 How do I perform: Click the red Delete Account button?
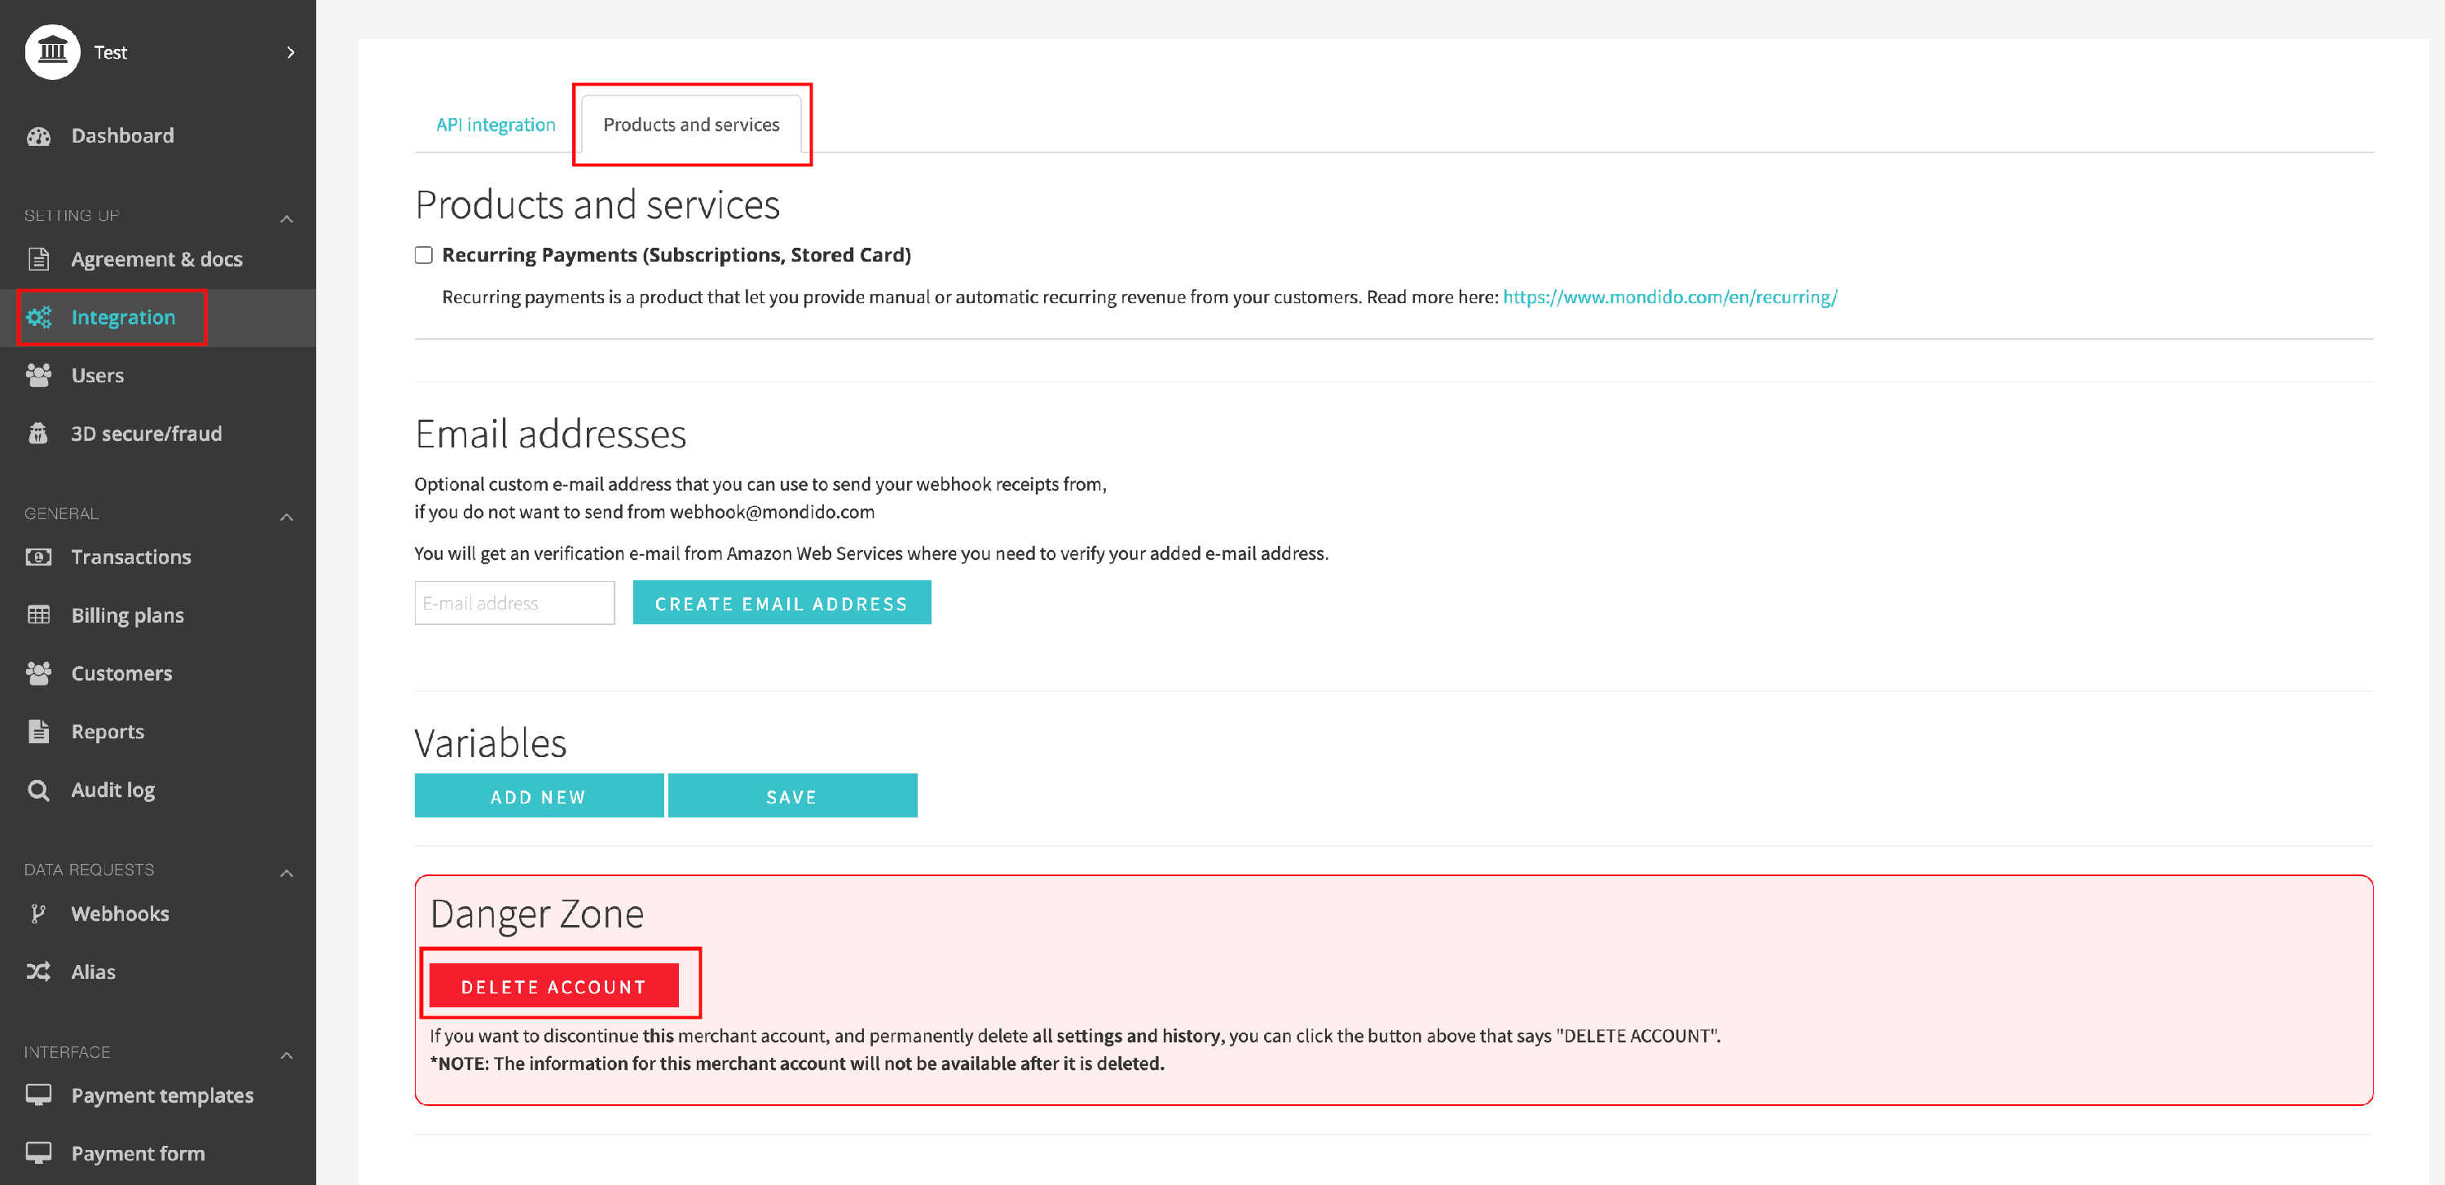pyautogui.click(x=553, y=986)
